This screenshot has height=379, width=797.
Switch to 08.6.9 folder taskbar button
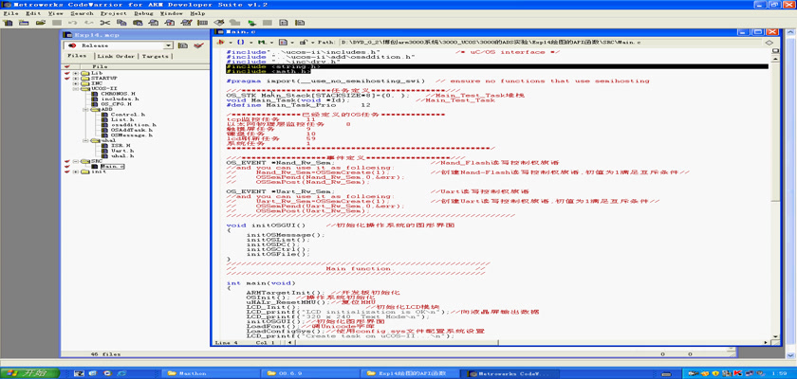click(310, 373)
